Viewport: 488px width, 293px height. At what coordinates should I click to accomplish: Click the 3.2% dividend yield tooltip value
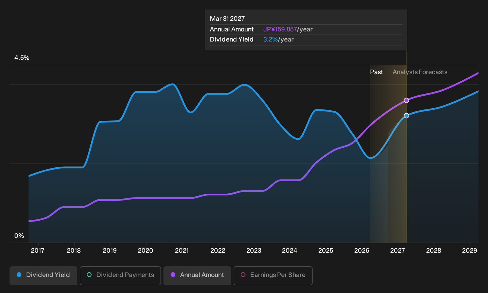coord(270,39)
